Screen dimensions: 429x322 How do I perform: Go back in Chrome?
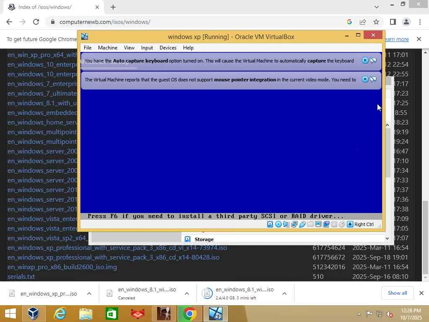click(9, 22)
